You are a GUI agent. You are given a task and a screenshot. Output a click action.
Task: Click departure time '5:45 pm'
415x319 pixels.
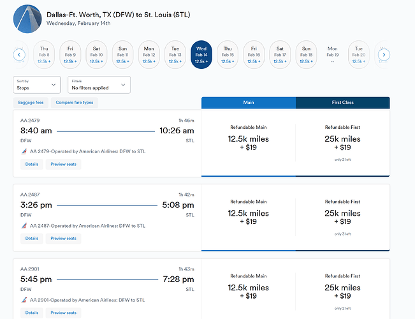[36, 279]
